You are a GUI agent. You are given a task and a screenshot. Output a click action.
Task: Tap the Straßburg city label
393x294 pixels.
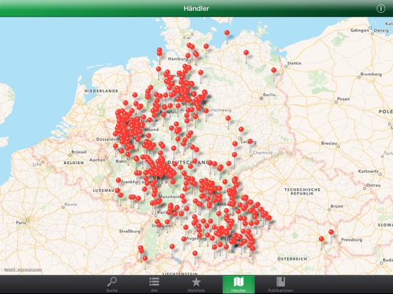pyautogui.click(x=130, y=232)
